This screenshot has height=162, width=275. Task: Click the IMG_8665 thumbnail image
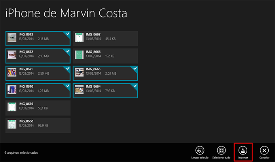[79, 72]
